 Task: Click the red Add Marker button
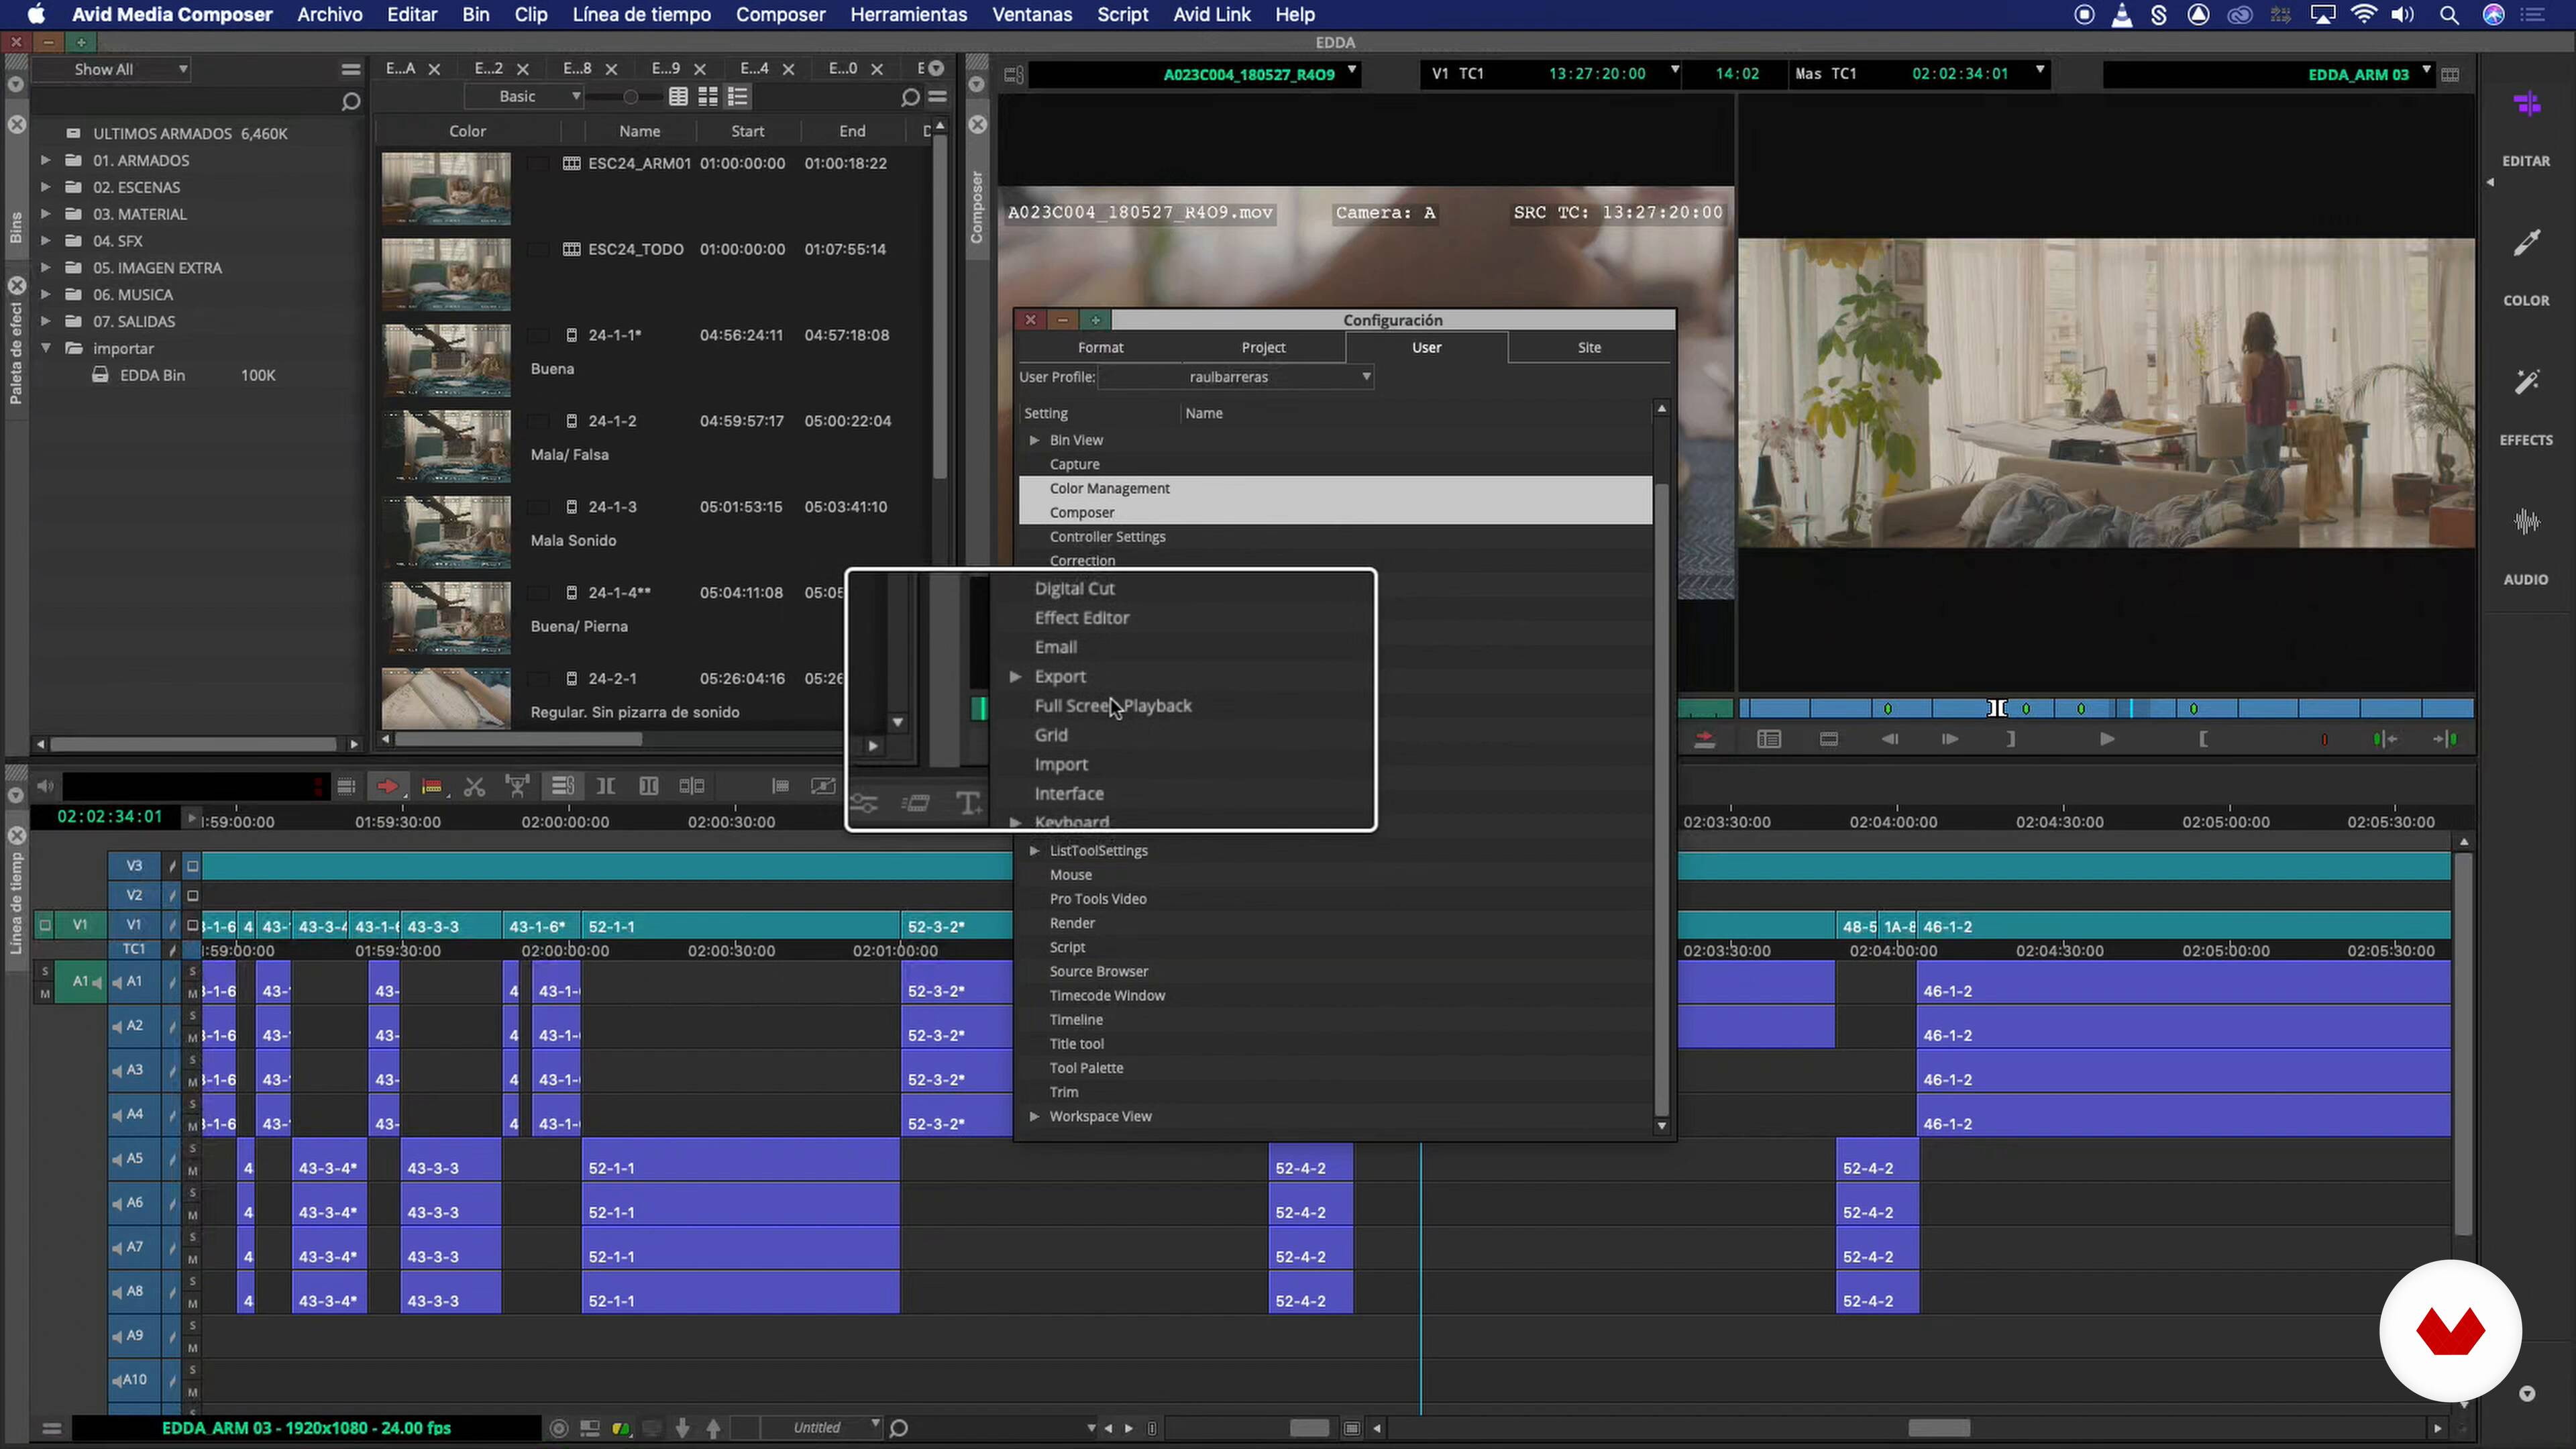2324,739
